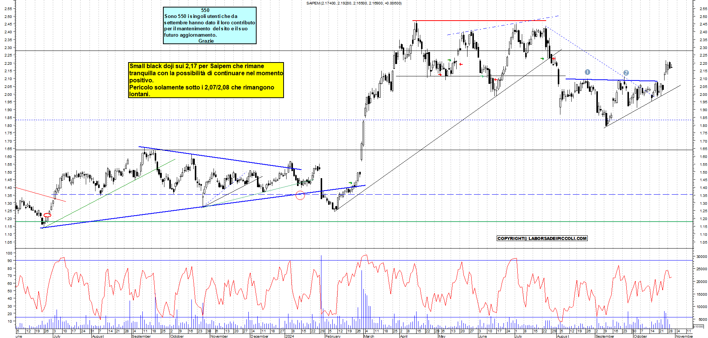Select the cyan '550' thank-you note box

[210, 25]
